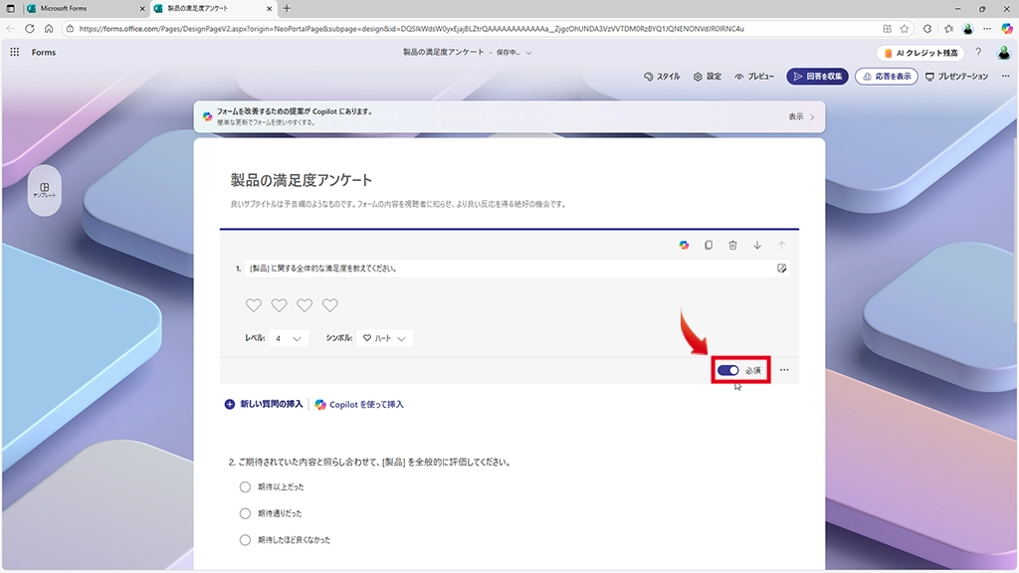Toggle the 必須 required switch off

pos(728,370)
